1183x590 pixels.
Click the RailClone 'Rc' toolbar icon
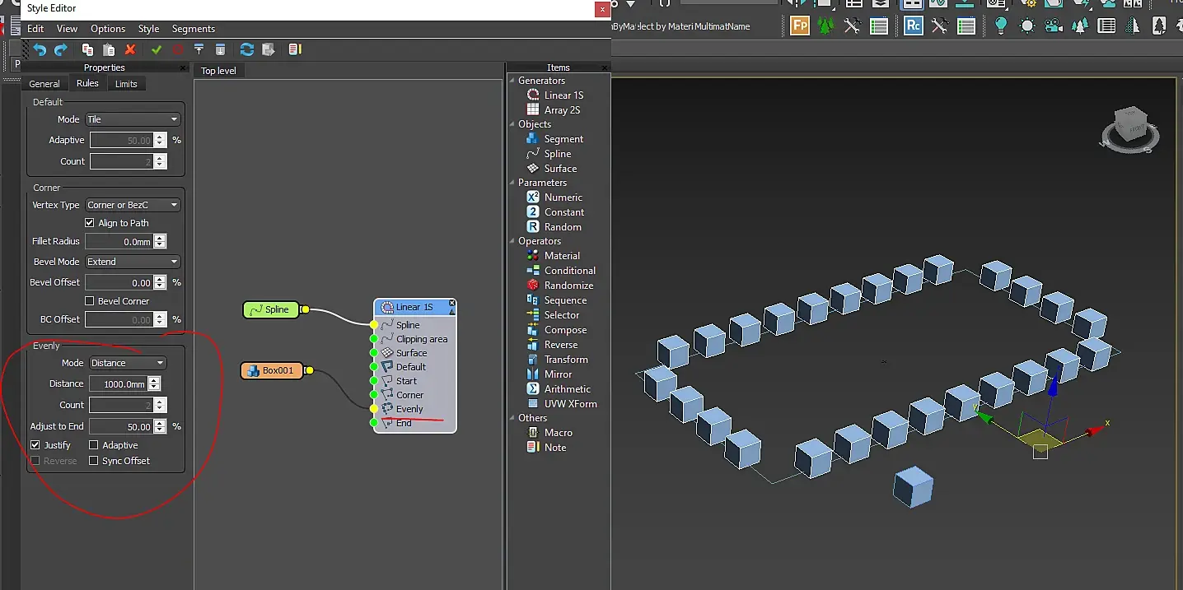[x=913, y=26]
